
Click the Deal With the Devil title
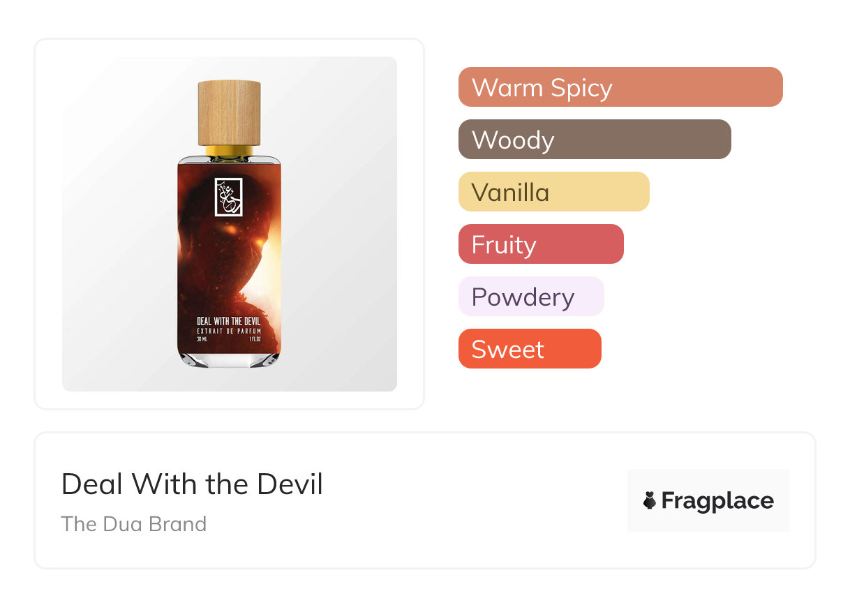[192, 484]
